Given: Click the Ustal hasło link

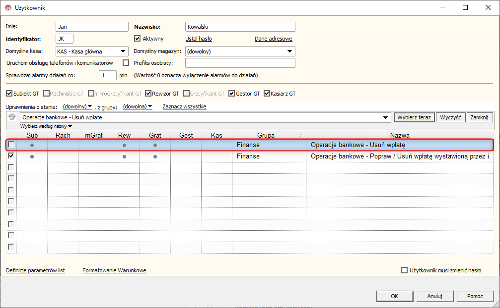Looking at the screenshot, I should [x=198, y=39].
